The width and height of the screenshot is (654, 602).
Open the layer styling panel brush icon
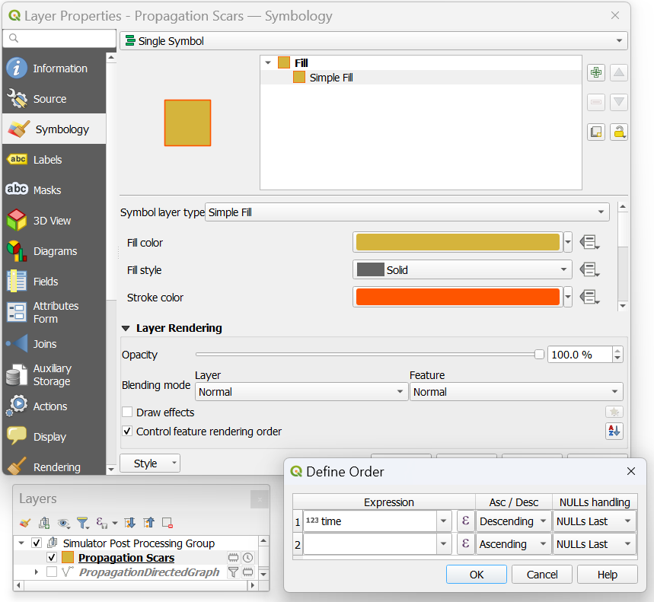25,522
